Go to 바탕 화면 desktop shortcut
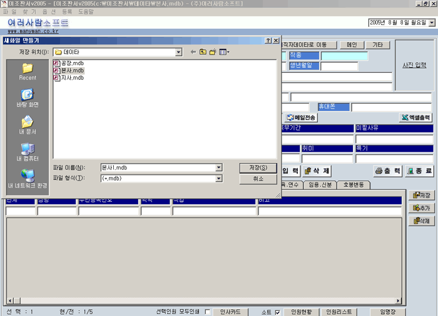The image size is (438, 316). pos(28,98)
